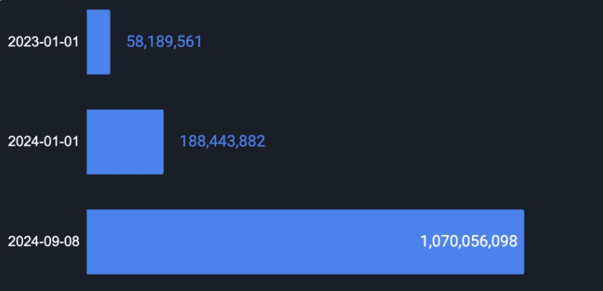The height and width of the screenshot is (291, 603).
Task: Choose the bar valued 188,443,882
Action: click(x=125, y=141)
